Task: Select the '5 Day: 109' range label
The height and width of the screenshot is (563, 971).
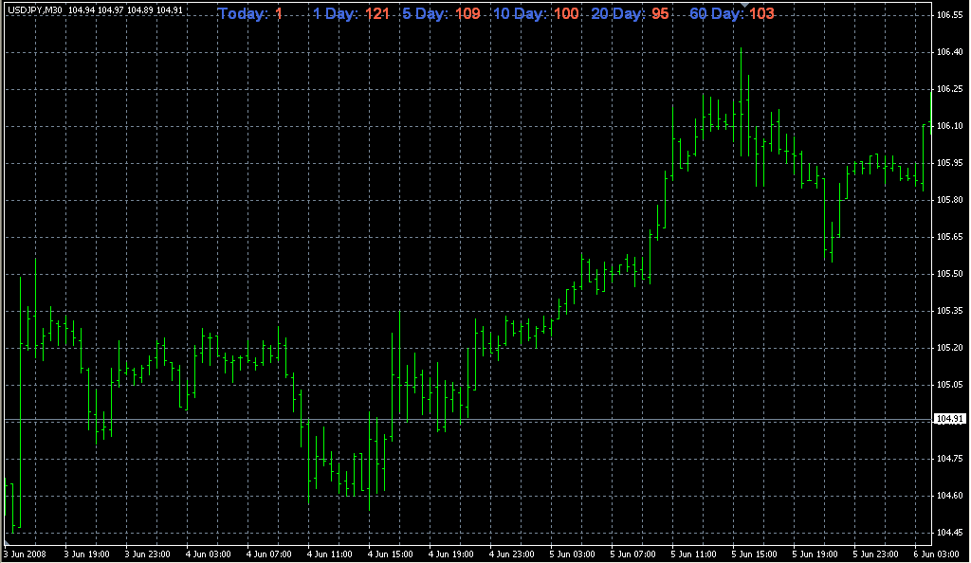Action: coord(442,13)
